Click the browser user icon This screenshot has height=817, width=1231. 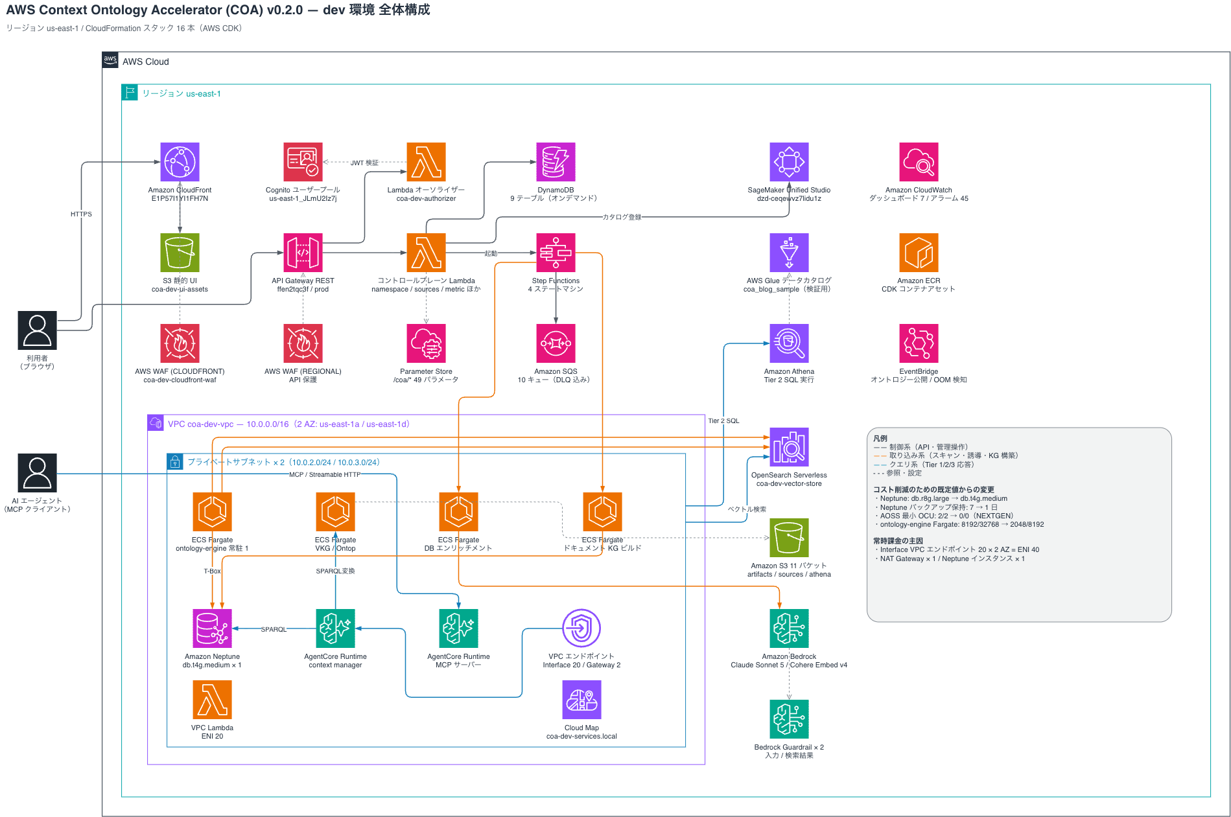click(x=37, y=330)
